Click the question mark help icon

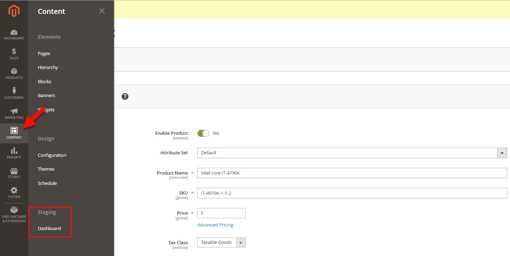click(x=125, y=96)
